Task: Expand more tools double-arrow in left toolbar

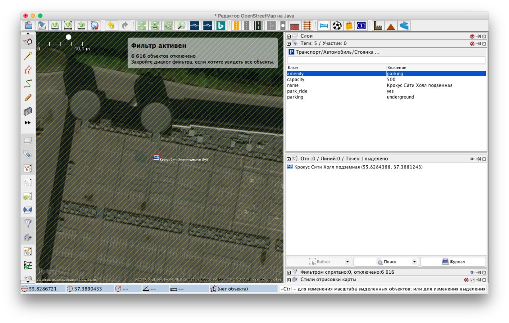Action: (x=28, y=123)
